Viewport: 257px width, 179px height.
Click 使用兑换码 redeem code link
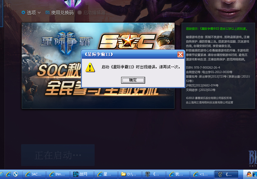(x=62, y=12)
